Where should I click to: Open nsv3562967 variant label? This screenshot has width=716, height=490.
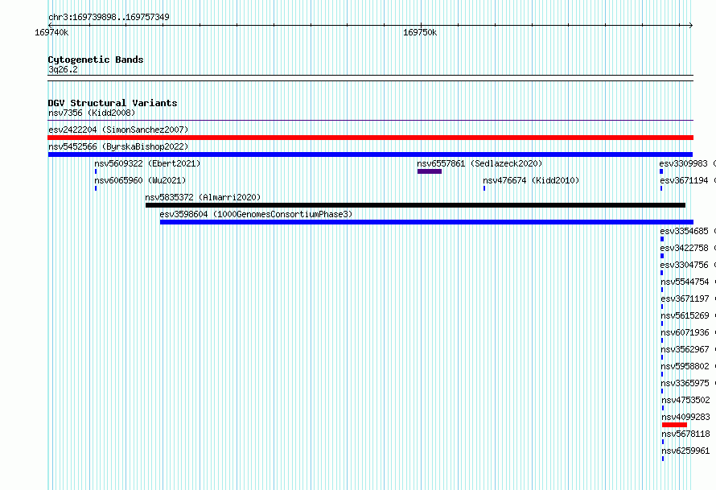pyautogui.click(x=685, y=349)
